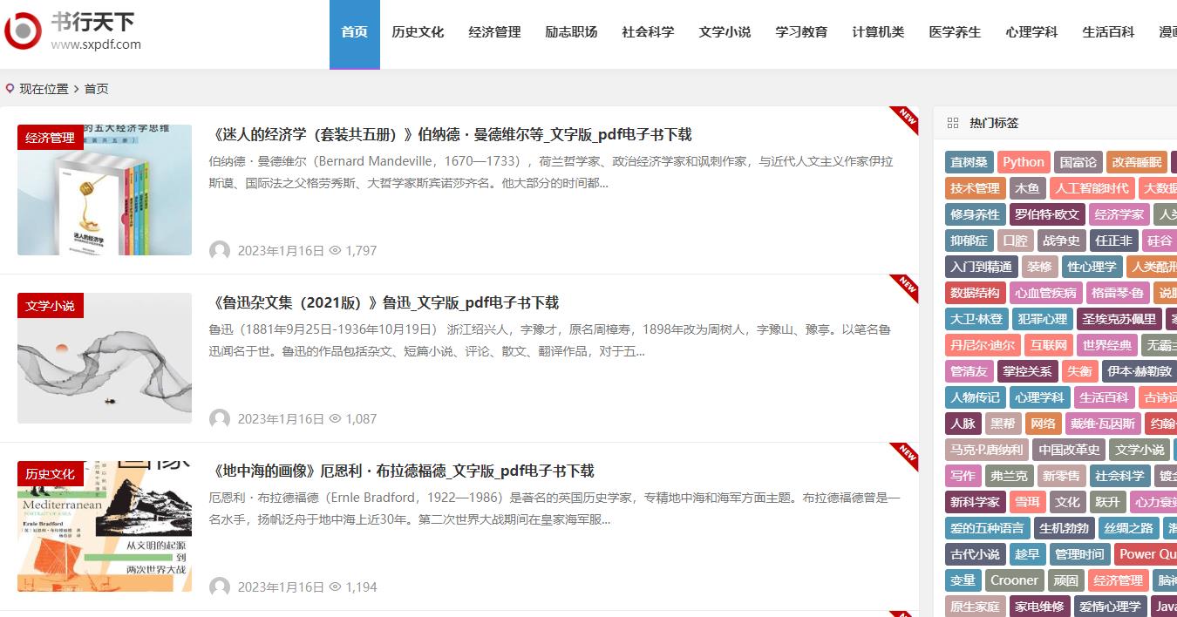The width and height of the screenshot is (1177, 617).
Task: Click the location pin icon in breadcrumb
Action: point(10,88)
